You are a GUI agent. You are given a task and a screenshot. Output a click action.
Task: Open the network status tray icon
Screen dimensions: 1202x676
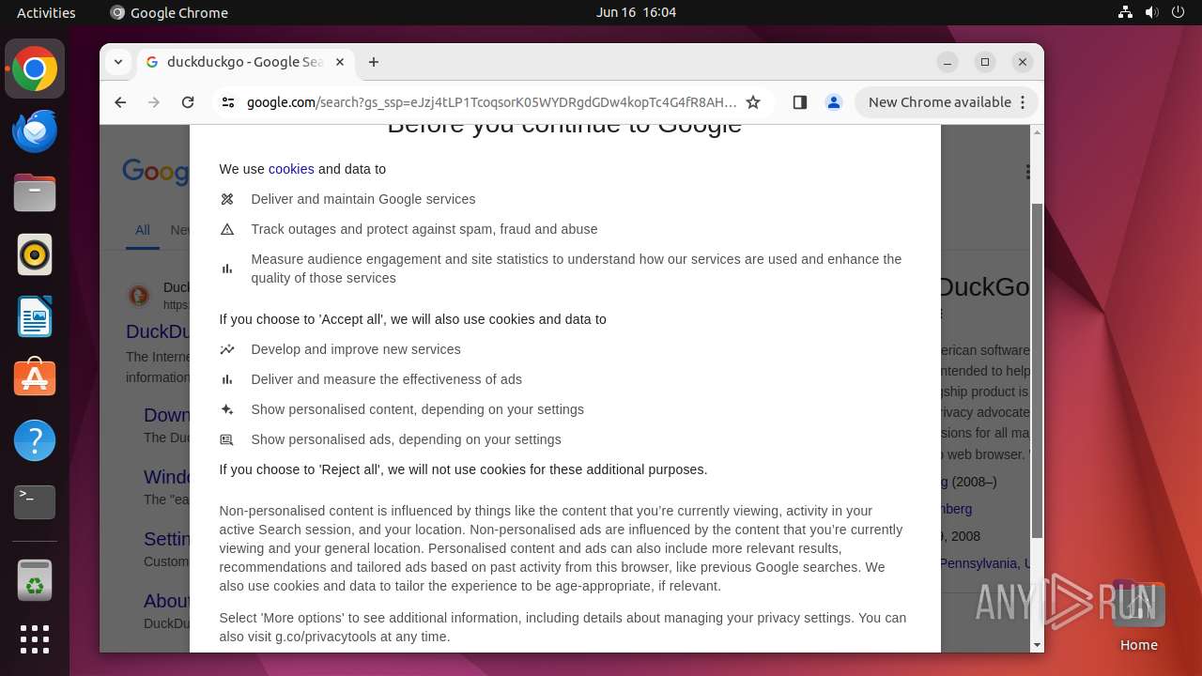click(x=1125, y=12)
